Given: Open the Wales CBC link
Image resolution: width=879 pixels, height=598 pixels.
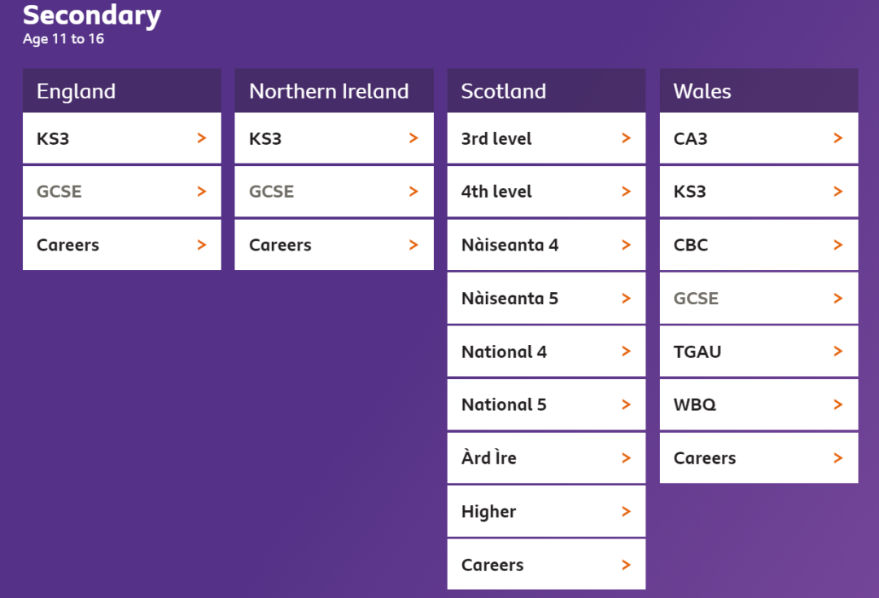Looking at the screenshot, I should click(691, 245).
